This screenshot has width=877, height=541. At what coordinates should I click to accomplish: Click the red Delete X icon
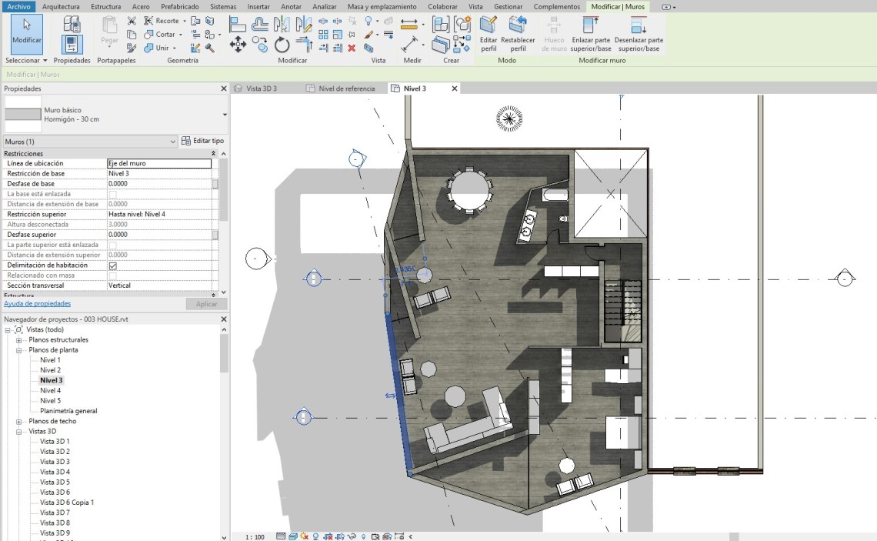pos(352,48)
